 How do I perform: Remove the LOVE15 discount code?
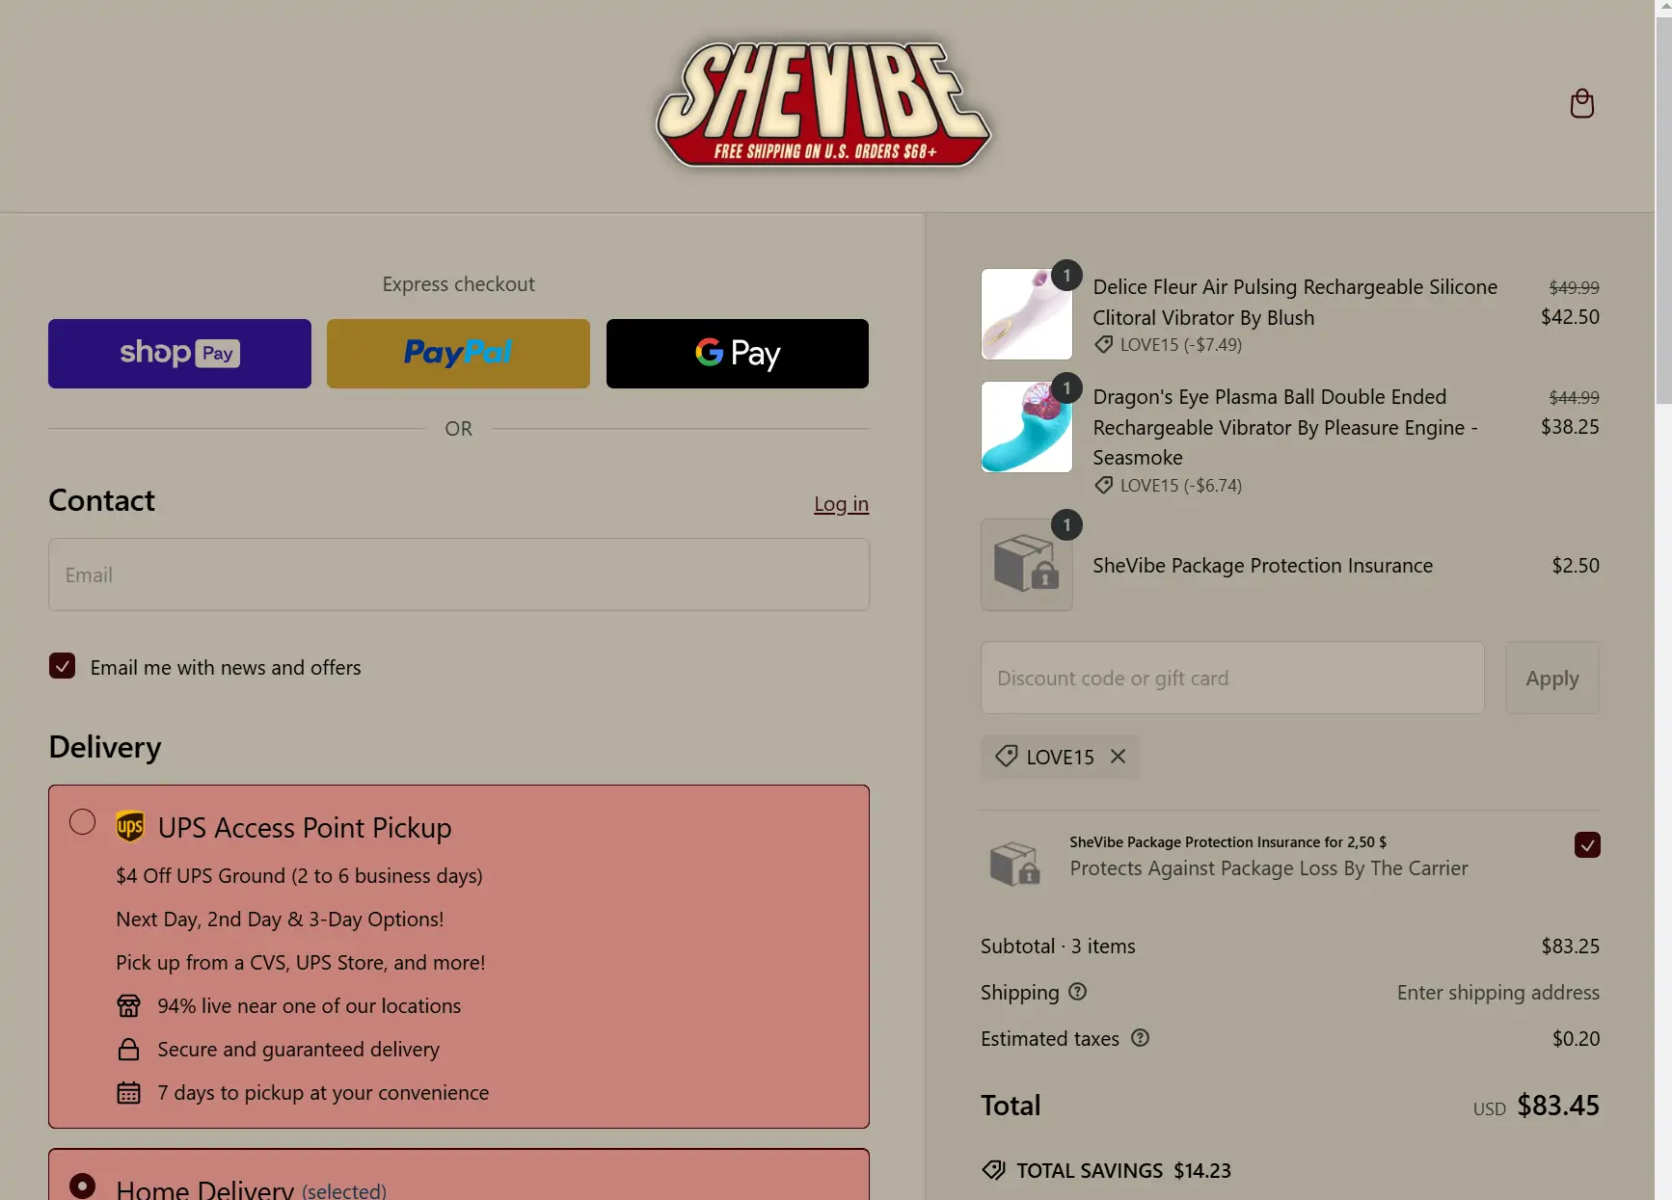pos(1118,757)
